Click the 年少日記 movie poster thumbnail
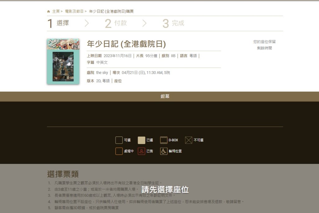The width and height of the screenshot is (319, 213). pos(63,62)
